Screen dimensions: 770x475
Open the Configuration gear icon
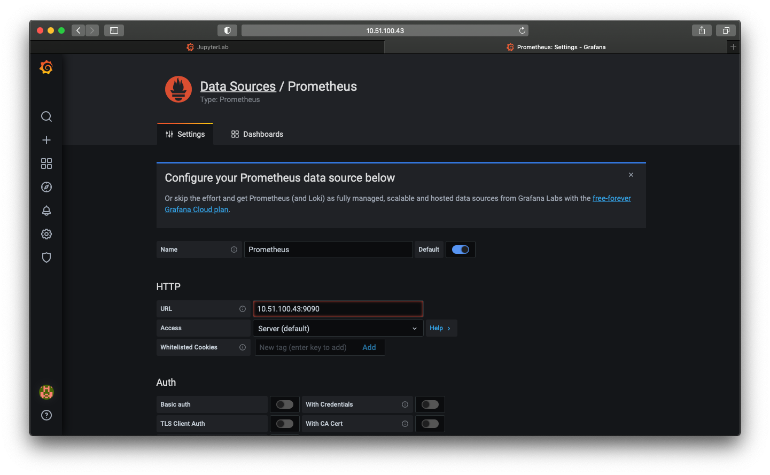pos(46,234)
